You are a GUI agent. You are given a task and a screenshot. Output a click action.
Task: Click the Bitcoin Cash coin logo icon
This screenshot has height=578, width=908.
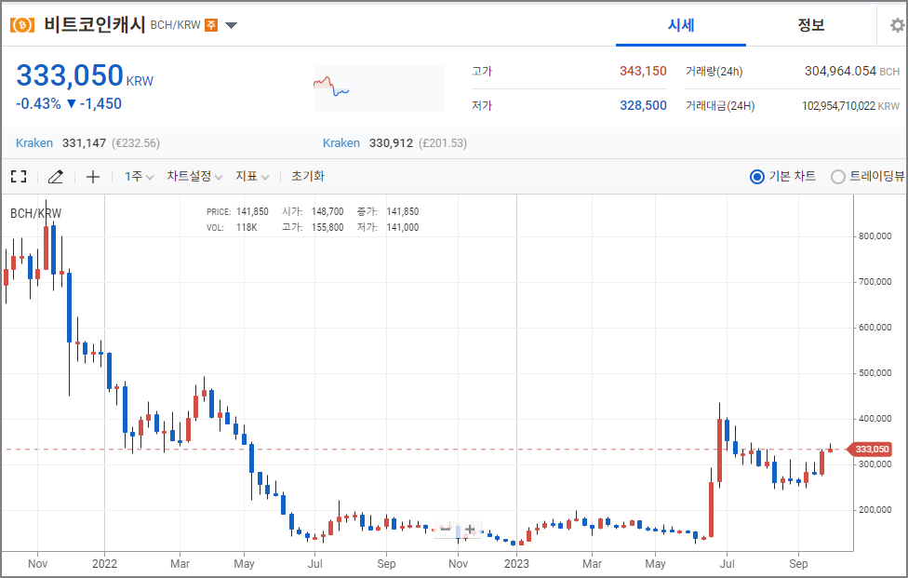[x=22, y=25]
